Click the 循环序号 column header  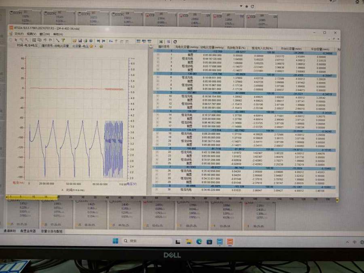coord(164,48)
